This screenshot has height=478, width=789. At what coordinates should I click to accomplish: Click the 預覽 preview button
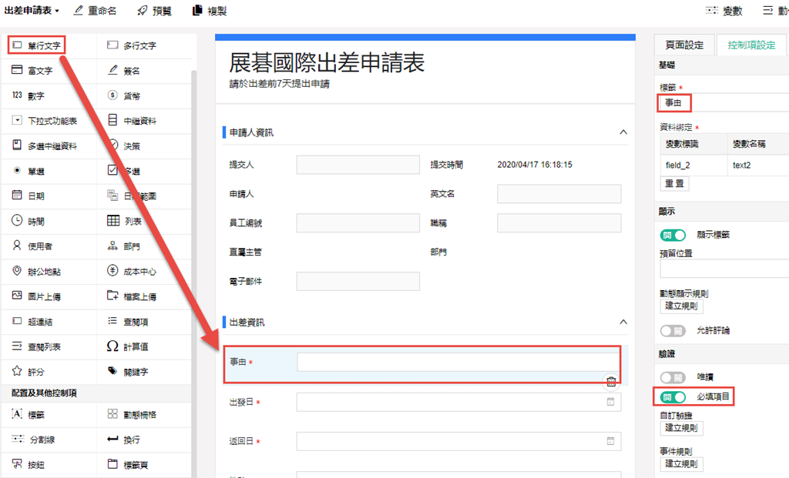pyautogui.click(x=154, y=11)
